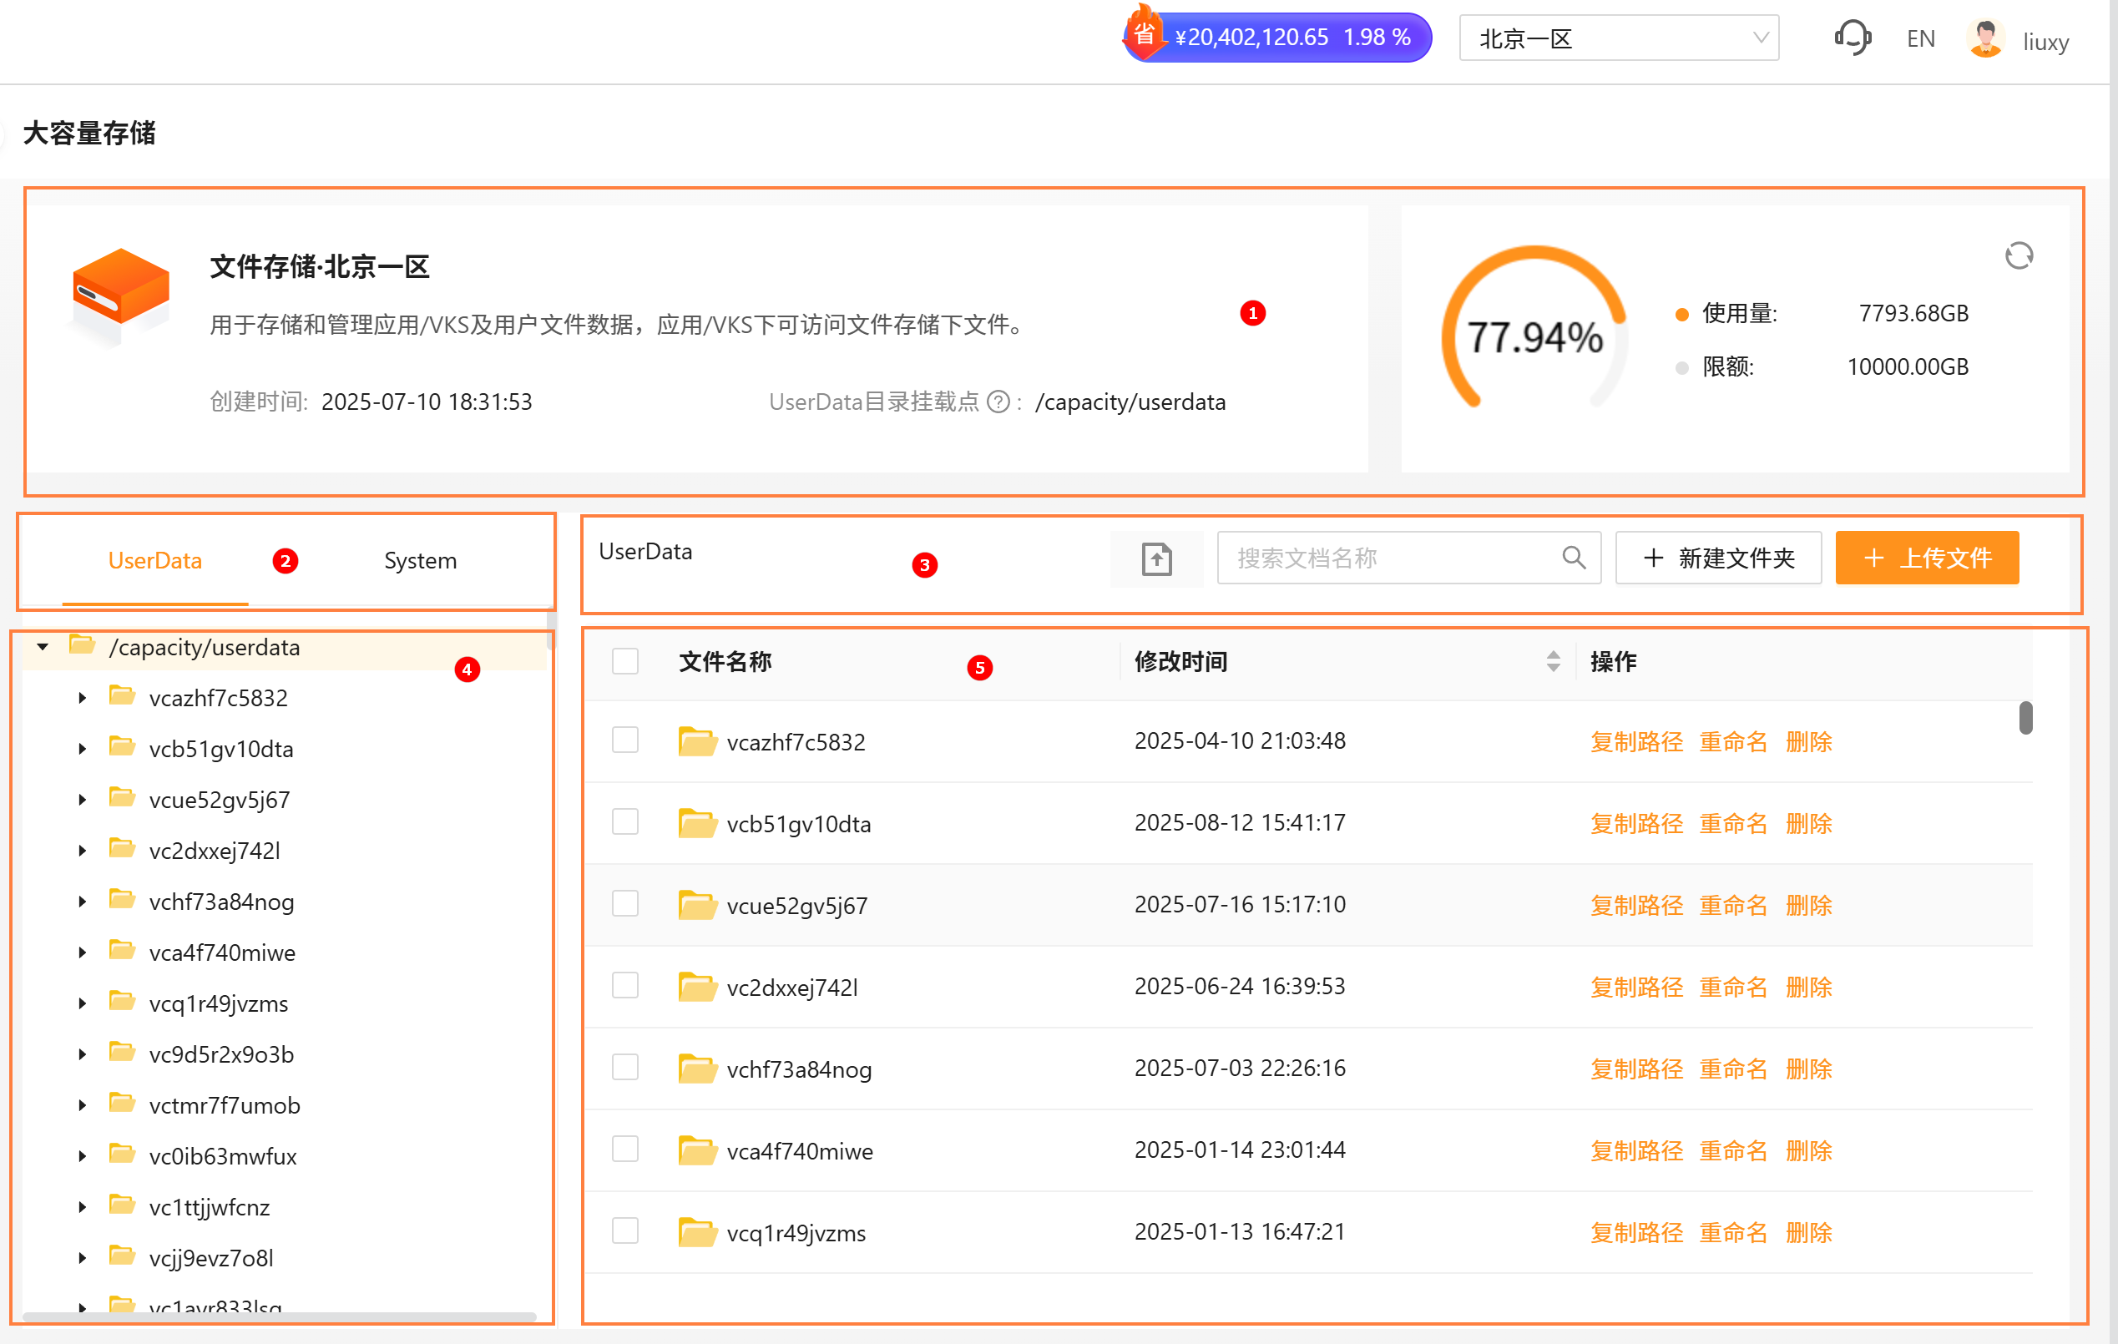Click 删除 for vca4f740miwe folder
2118x1344 pixels.
click(x=1807, y=1150)
